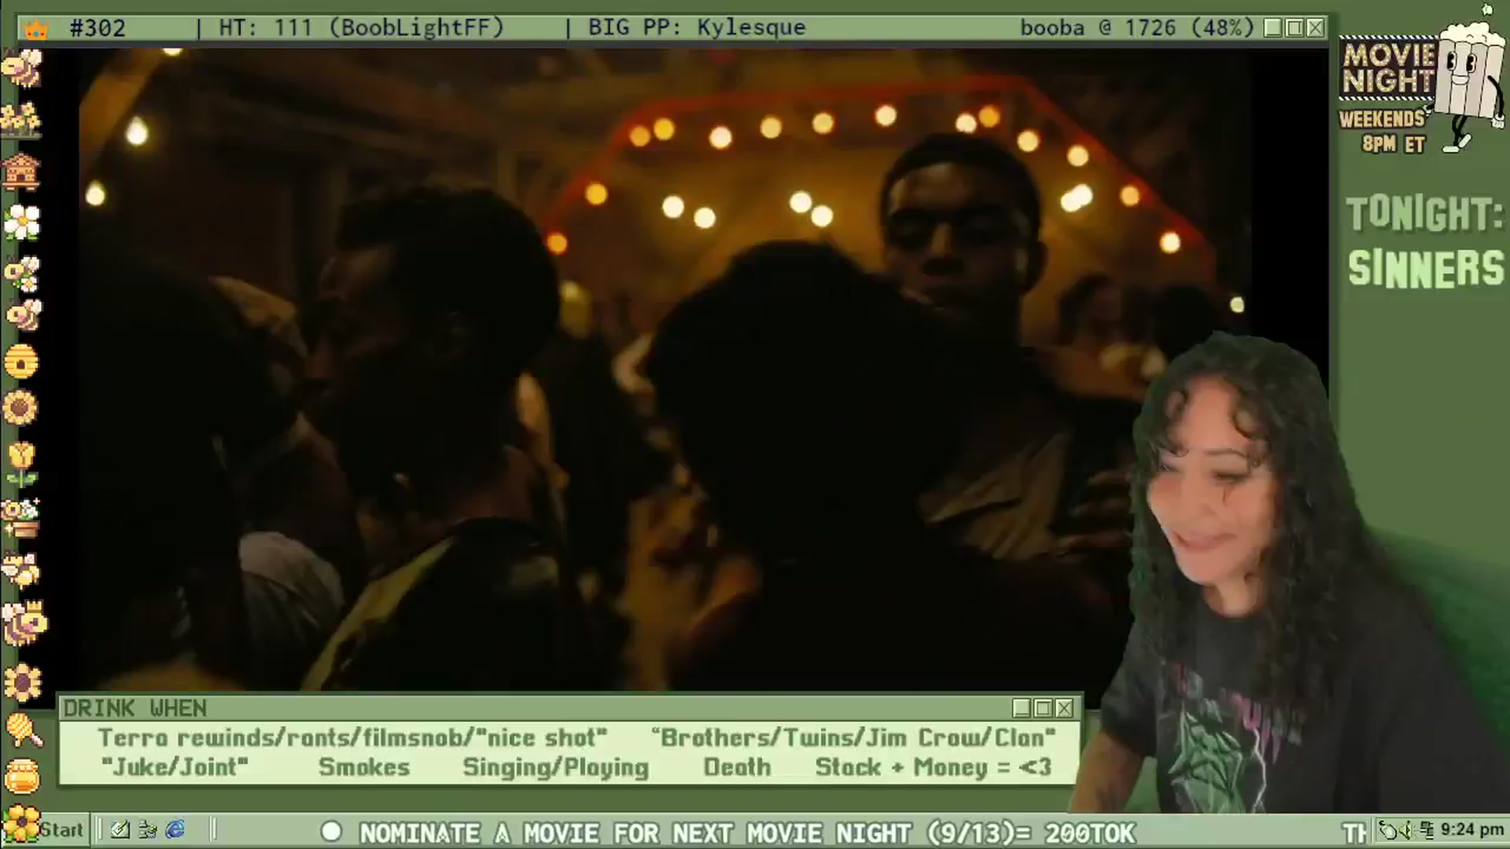
Task: Maximize the Drink When window
Action: [1043, 708]
